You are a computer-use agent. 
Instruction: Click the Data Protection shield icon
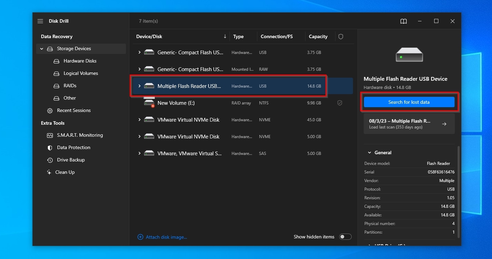point(50,148)
